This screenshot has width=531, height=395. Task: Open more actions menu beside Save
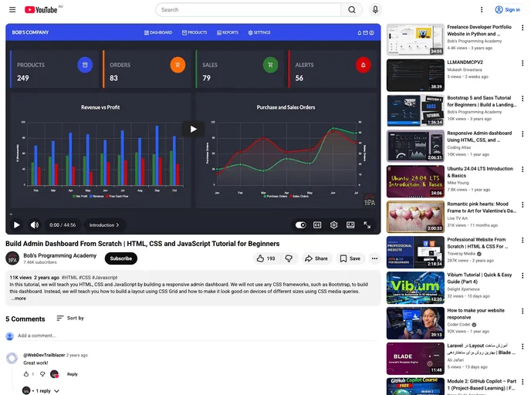tap(375, 258)
